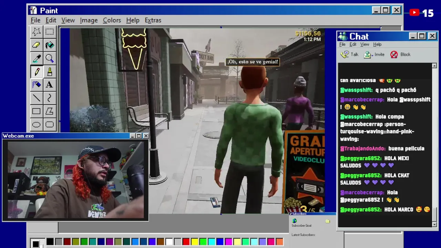This screenshot has width=441, height=248.
Task: Click the webcam video feed
Action: click(x=76, y=179)
